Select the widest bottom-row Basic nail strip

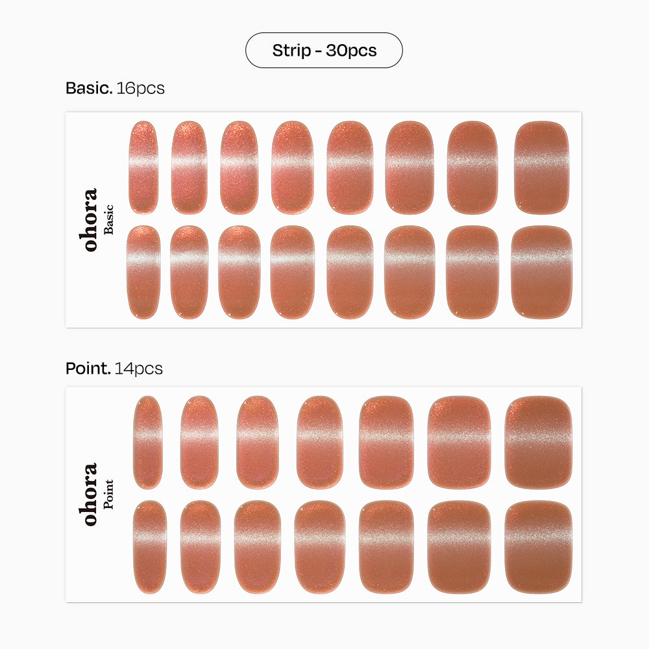[x=541, y=272]
